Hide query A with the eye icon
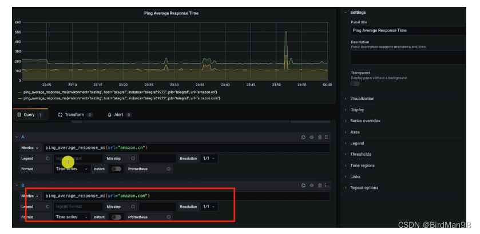The height and width of the screenshot is (234, 480). click(x=312, y=137)
